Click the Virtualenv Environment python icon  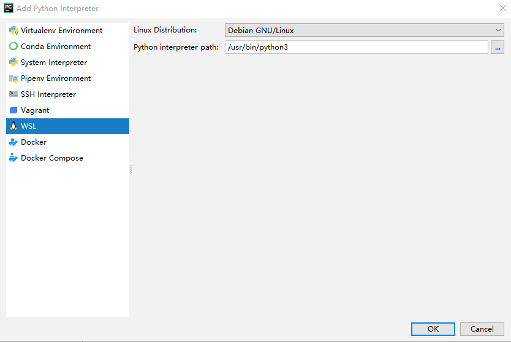(13, 30)
